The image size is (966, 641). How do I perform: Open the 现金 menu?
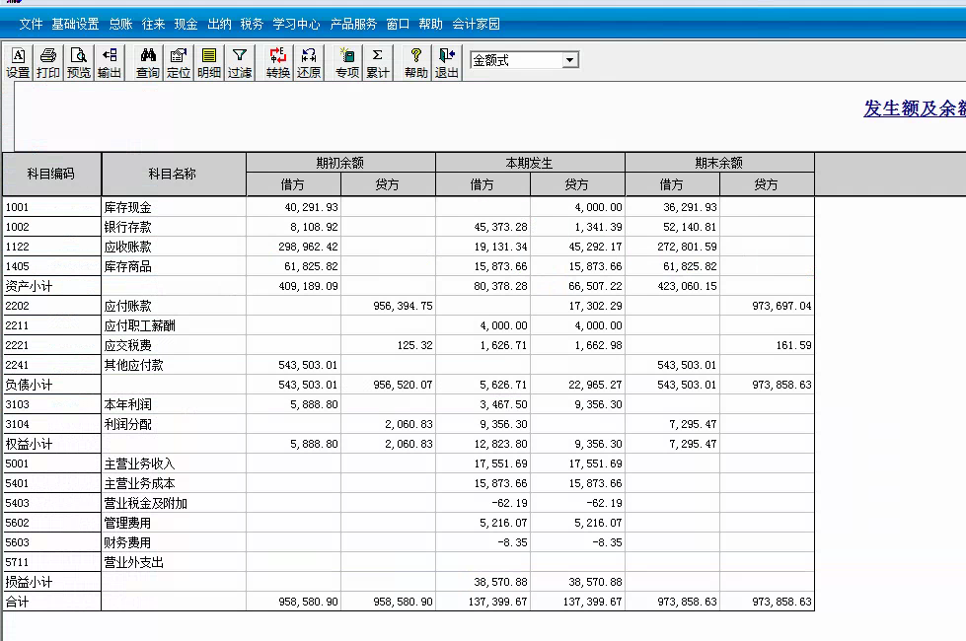[x=186, y=24]
